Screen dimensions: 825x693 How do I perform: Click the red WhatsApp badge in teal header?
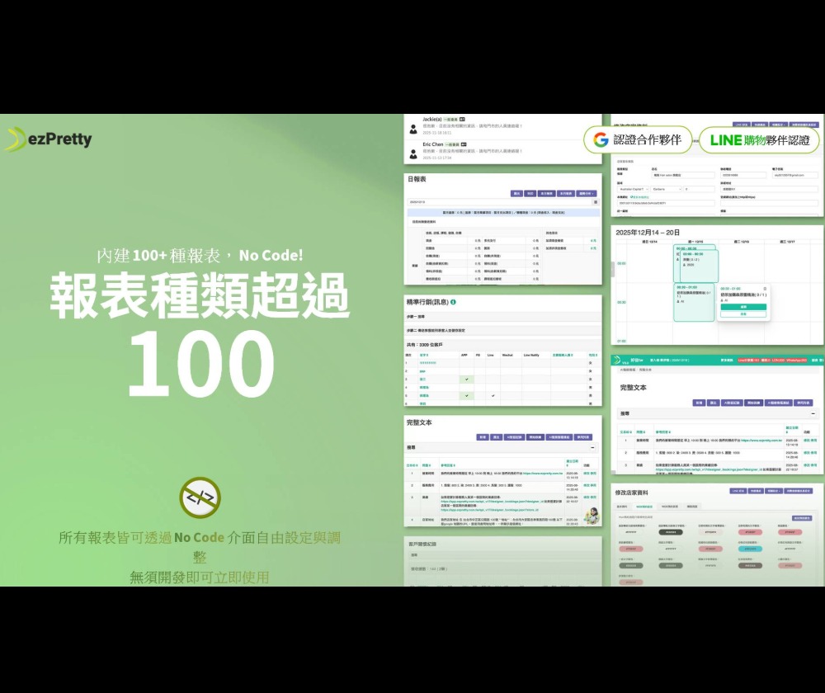point(796,361)
